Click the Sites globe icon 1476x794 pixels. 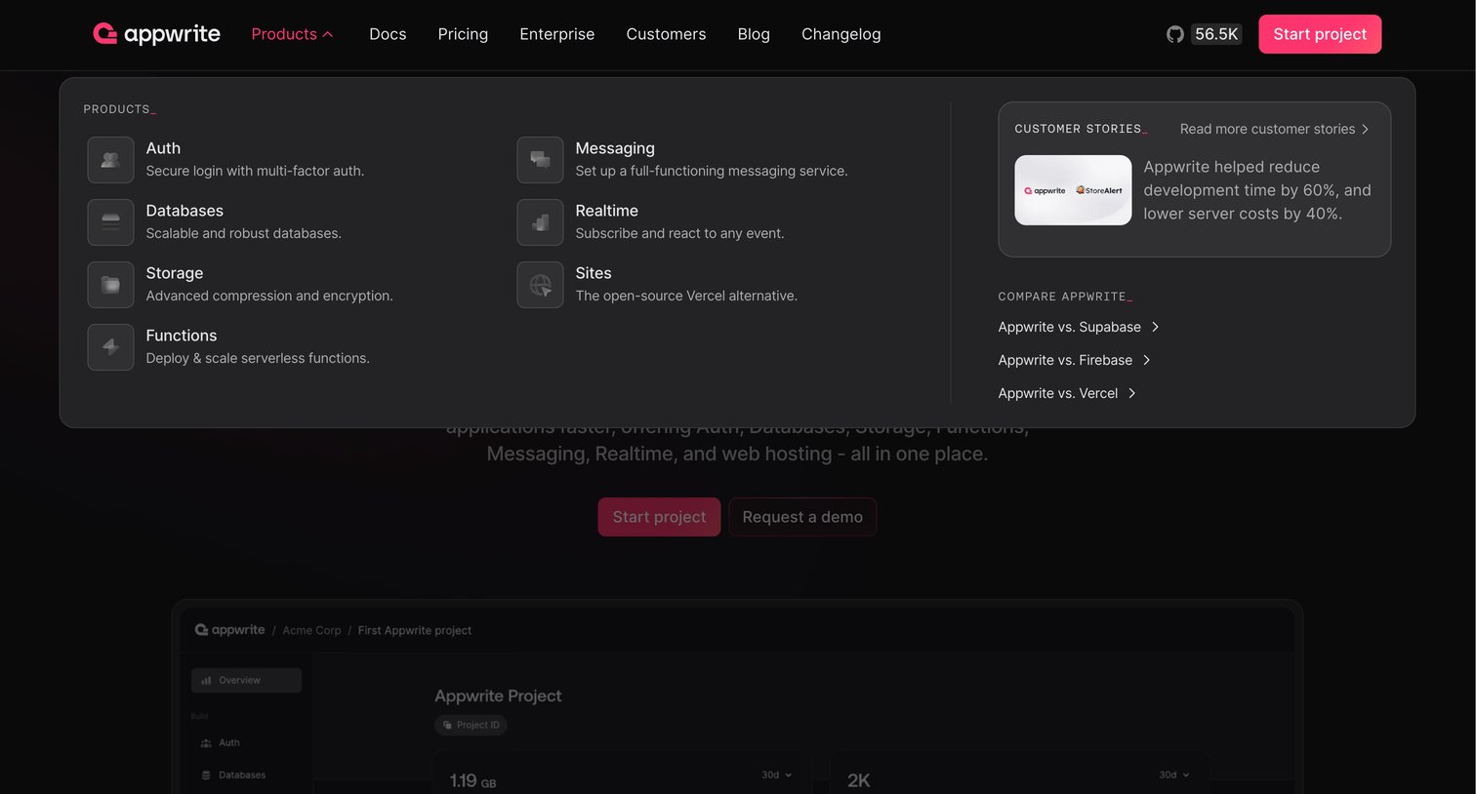[540, 285]
